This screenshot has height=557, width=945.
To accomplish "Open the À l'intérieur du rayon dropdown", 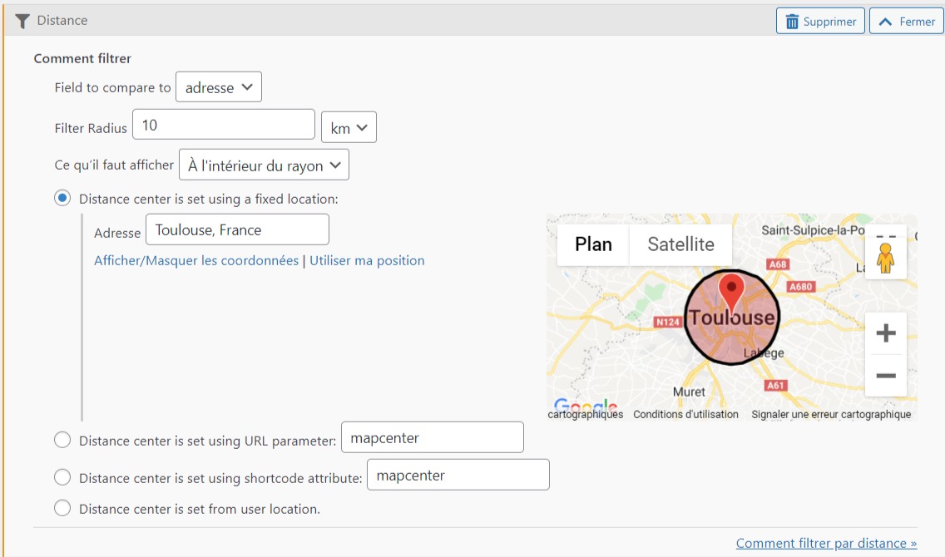I will pos(264,165).
